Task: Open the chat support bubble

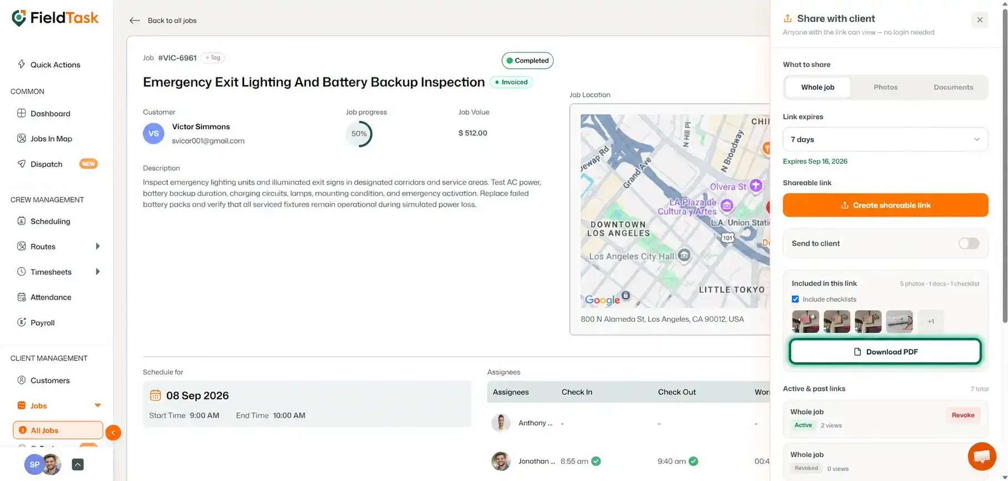Action: (x=981, y=456)
